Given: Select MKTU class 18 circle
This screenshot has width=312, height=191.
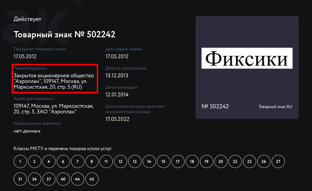Looking at the screenshot, I should point(192,161).
